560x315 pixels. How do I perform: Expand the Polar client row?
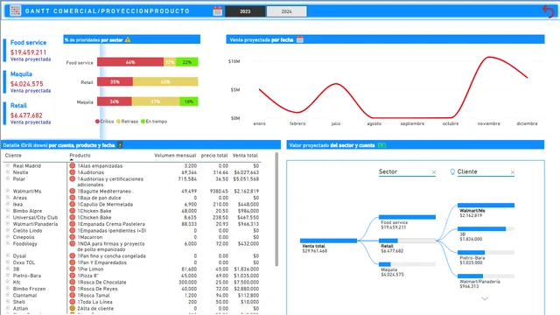(x=8, y=178)
